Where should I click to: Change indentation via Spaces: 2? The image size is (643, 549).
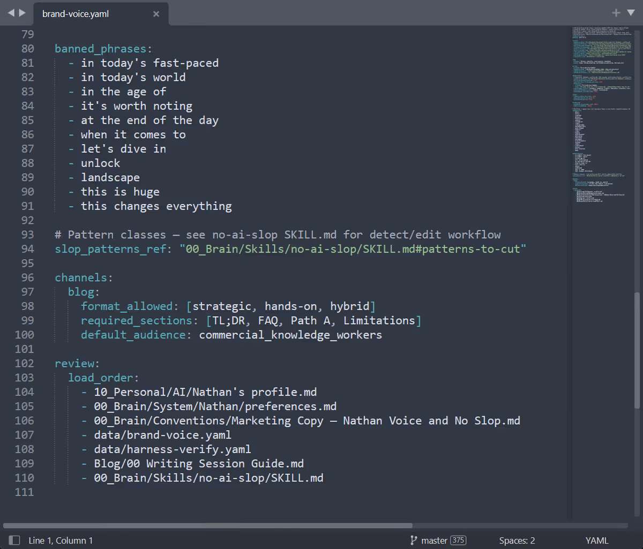click(x=517, y=540)
